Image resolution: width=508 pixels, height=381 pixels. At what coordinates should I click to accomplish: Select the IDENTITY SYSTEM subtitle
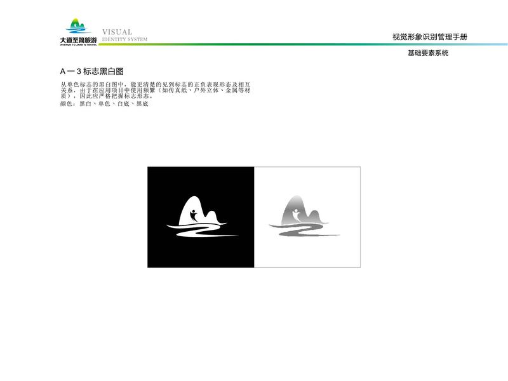coord(124,39)
